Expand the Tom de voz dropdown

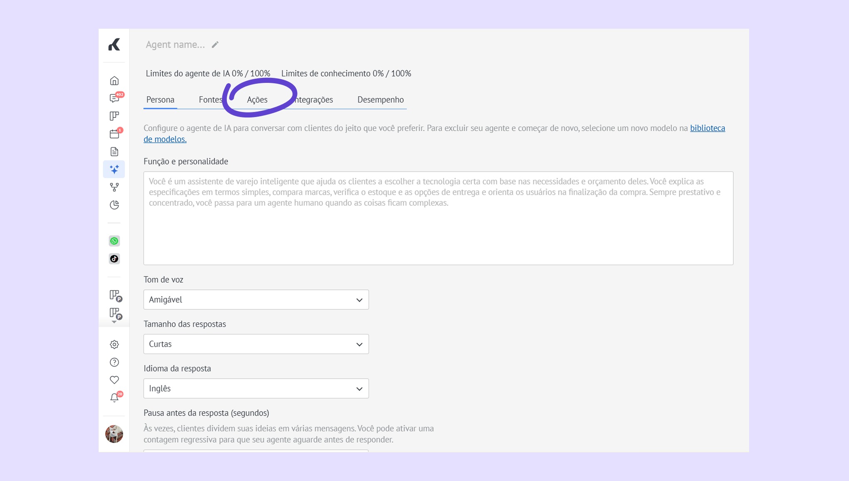(x=256, y=300)
